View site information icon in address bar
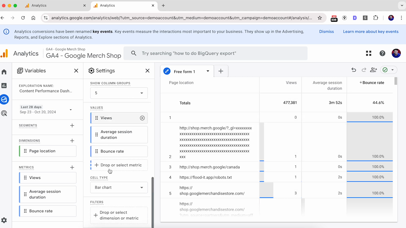This screenshot has height=228, width=406. 46,18
